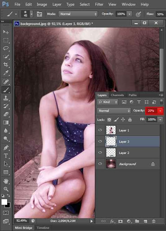Hide Layer 1 visibility eye
This screenshot has height=231, width=166.
[100, 130]
